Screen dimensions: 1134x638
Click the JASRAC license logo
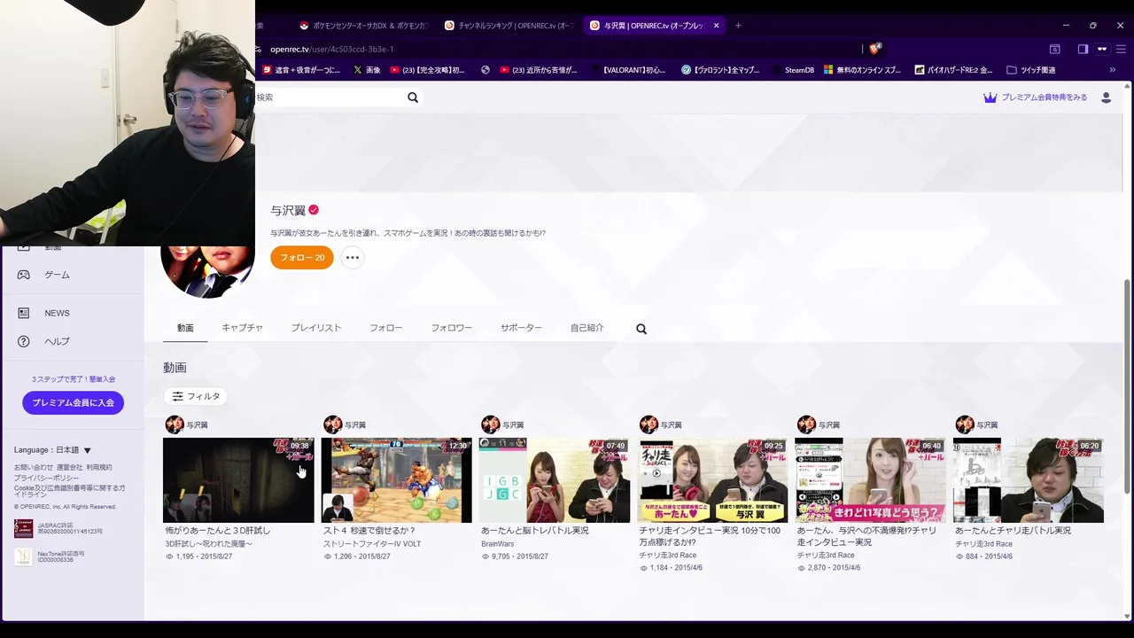coord(23,529)
